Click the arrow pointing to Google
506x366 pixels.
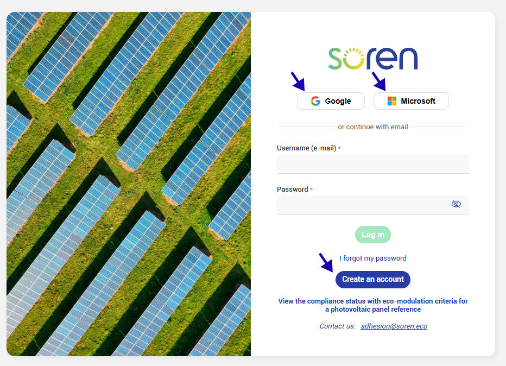[x=298, y=81]
